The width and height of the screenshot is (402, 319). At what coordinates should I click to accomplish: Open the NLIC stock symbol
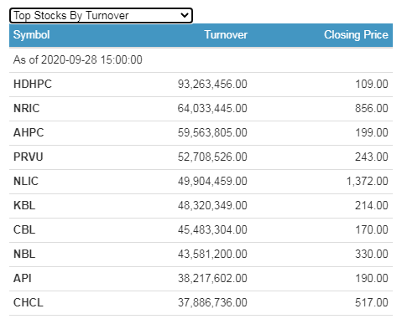pos(26,181)
